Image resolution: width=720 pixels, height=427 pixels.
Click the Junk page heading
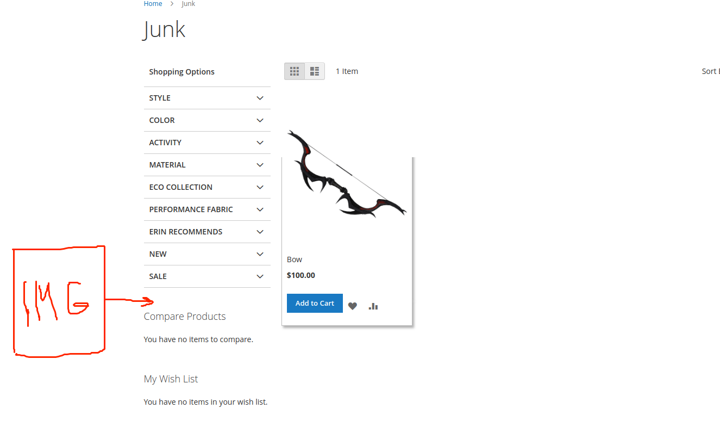point(165,29)
